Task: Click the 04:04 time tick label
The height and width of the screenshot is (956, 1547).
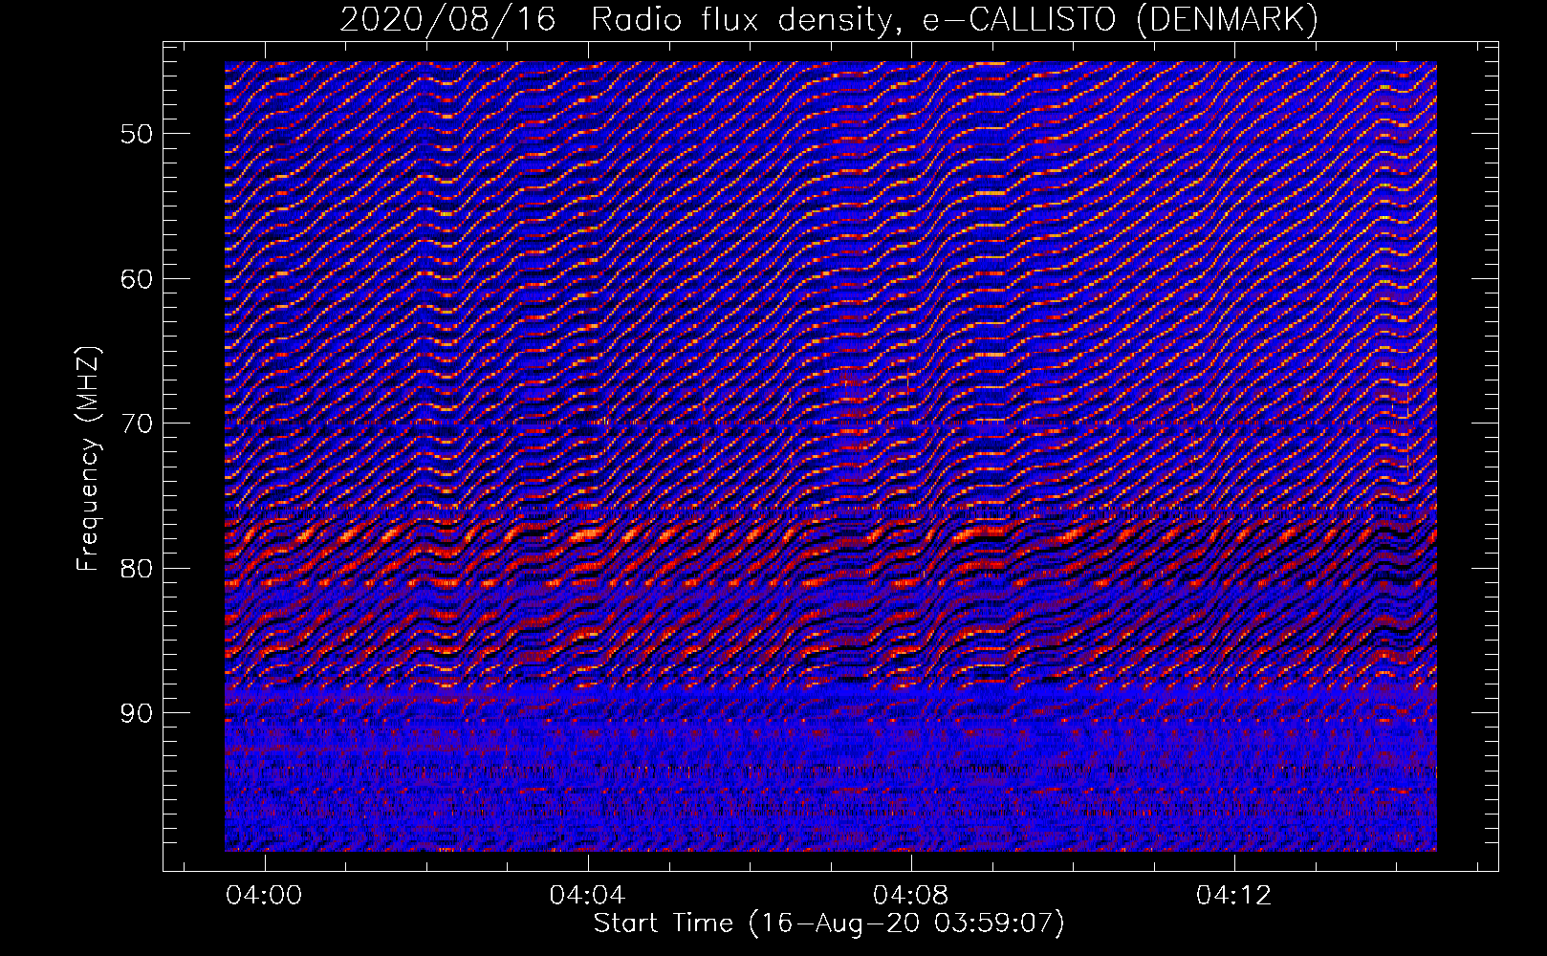Action: click(587, 895)
